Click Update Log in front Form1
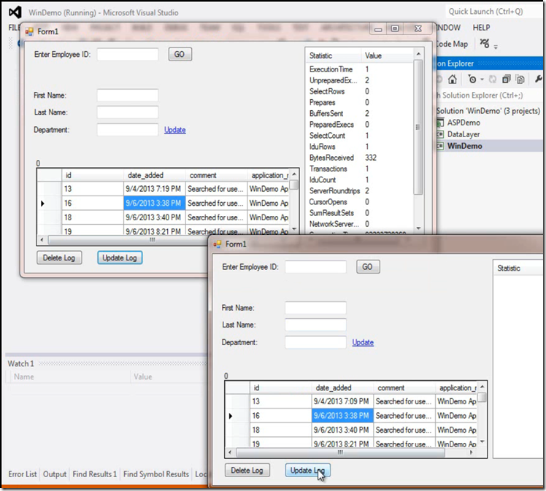 [308, 471]
